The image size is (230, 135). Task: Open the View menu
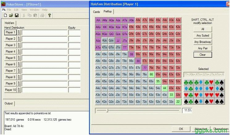pos(24,10)
